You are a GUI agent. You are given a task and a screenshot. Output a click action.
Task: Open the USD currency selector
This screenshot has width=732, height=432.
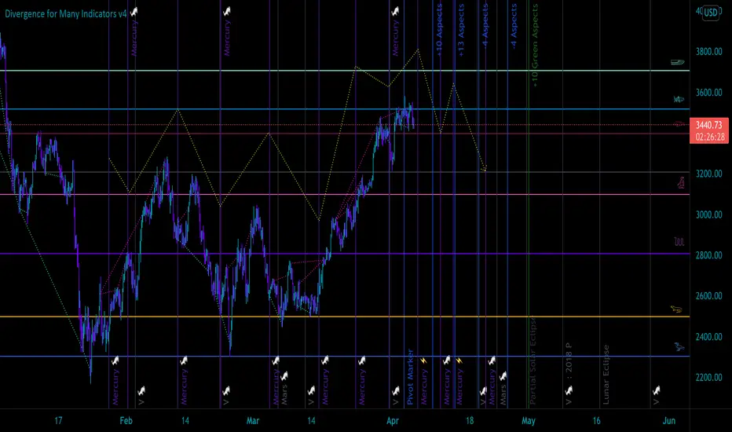click(x=711, y=13)
